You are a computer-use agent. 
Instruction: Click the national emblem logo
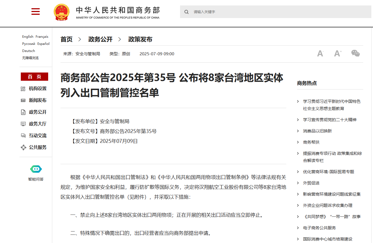(x=61, y=12)
